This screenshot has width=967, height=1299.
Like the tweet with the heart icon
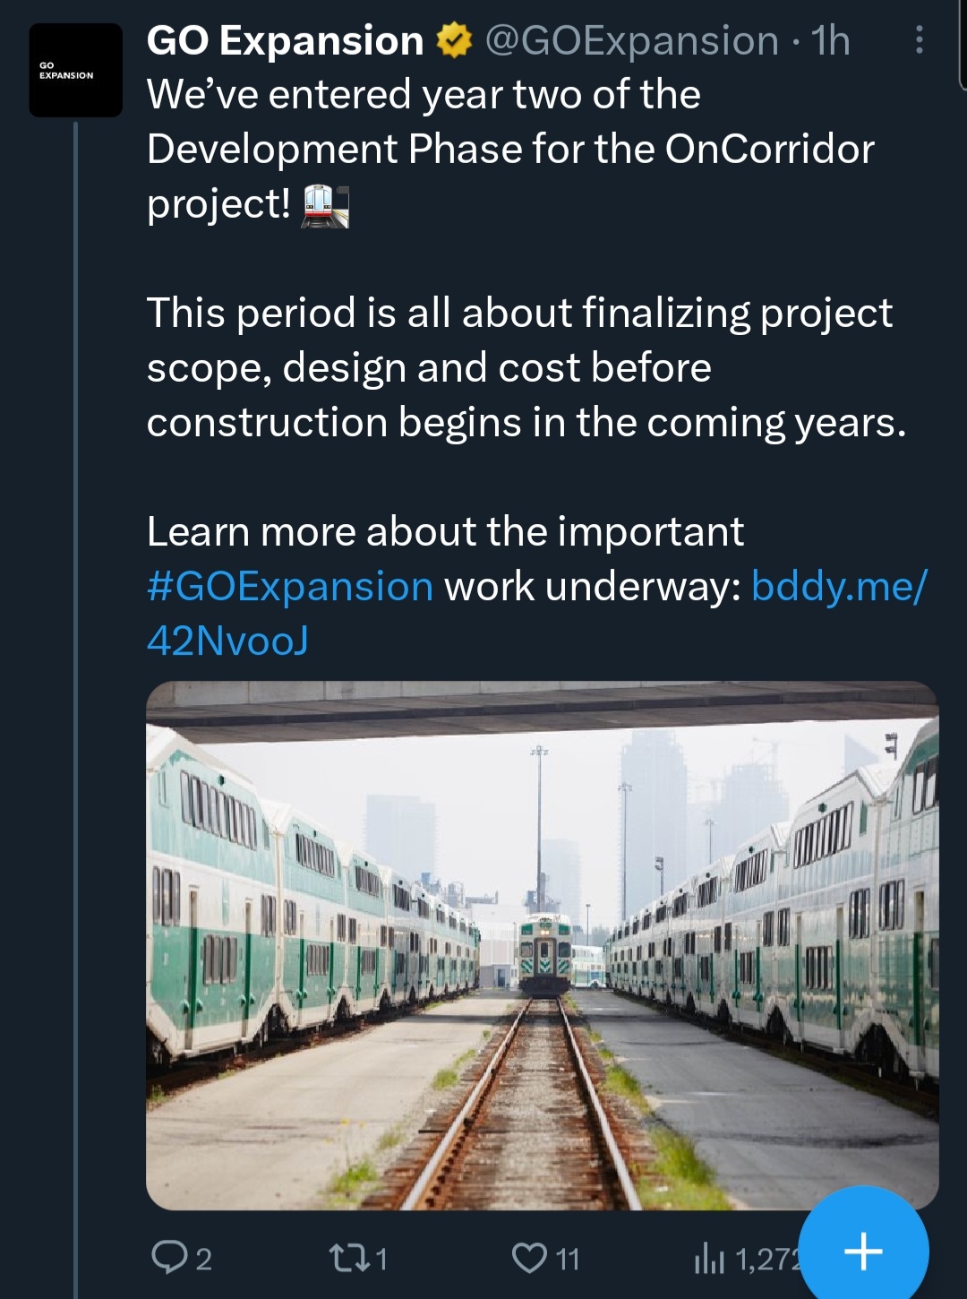coord(529,1258)
